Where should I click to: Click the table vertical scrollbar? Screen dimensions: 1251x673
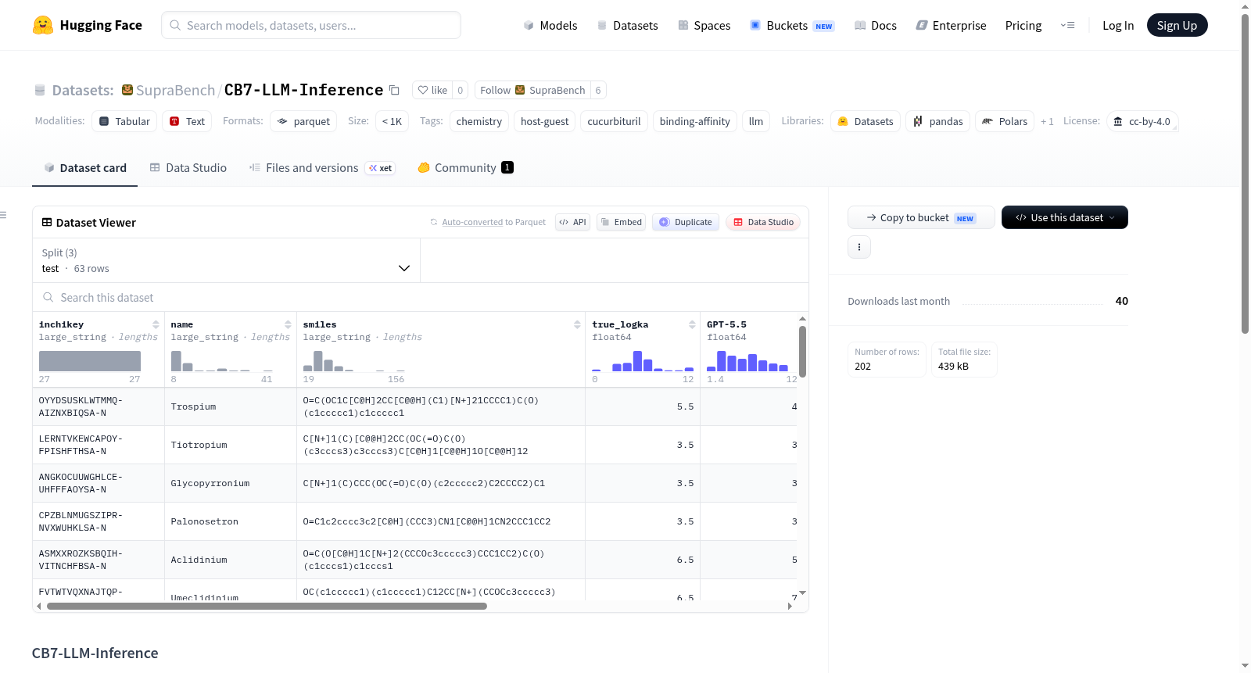click(802, 352)
